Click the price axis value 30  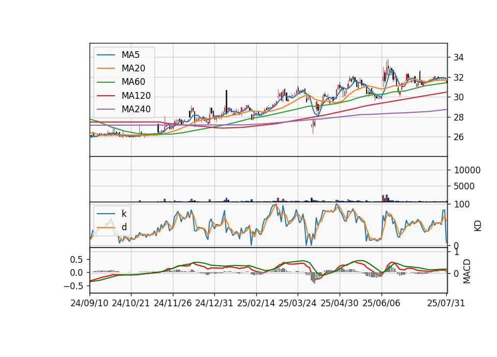(459, 97)
